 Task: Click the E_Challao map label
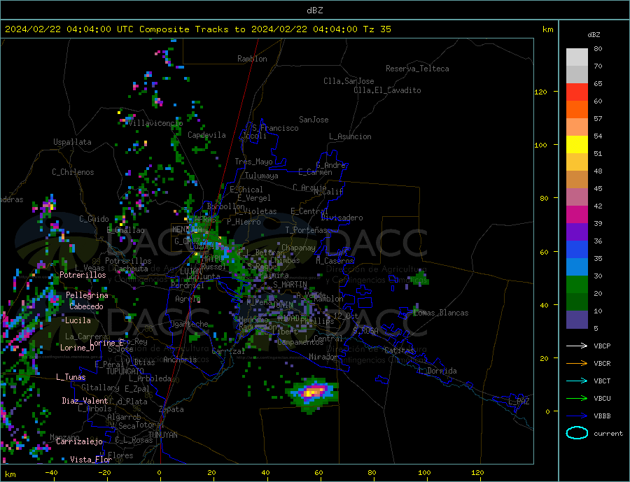point(125,230)
